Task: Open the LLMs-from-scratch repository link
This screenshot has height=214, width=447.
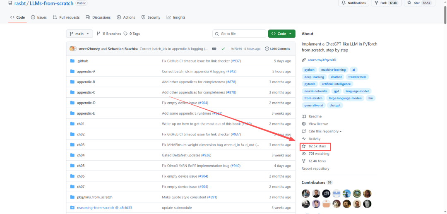Action: click(x=51, y=3)
